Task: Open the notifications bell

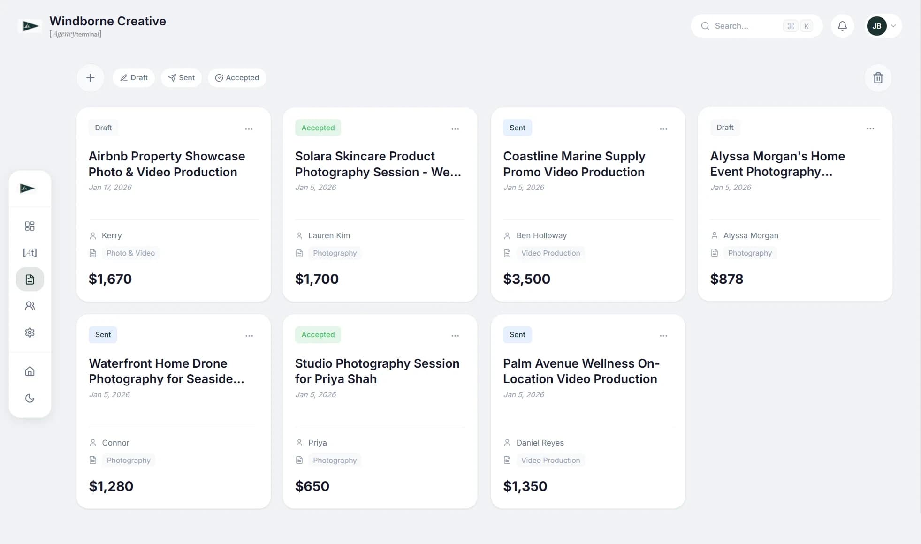Action: (842, 26)
